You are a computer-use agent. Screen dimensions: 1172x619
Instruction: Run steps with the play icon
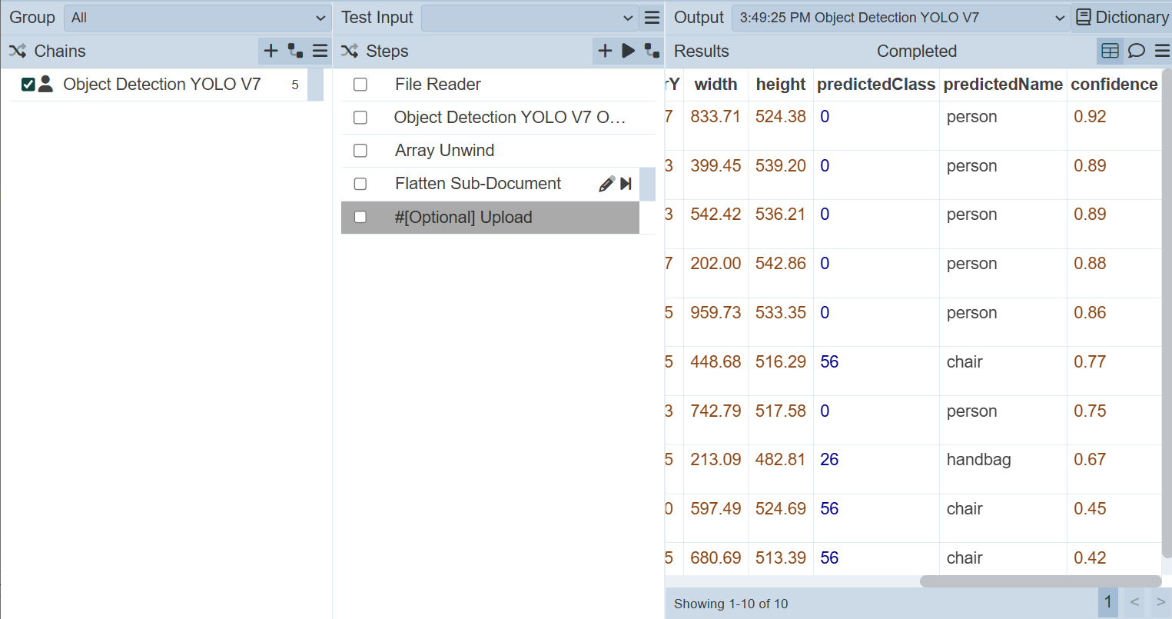[x=628, y=51]
